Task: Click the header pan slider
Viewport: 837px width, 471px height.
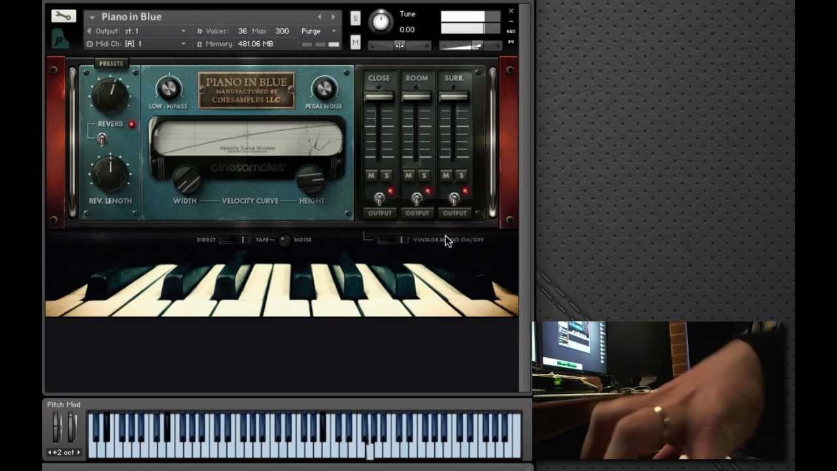Action: coord(400,45)
